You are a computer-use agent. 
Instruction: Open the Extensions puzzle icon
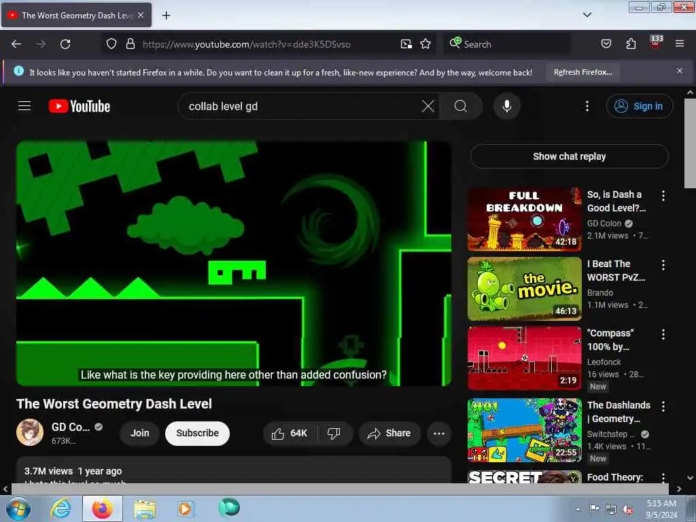click(631, 44)
